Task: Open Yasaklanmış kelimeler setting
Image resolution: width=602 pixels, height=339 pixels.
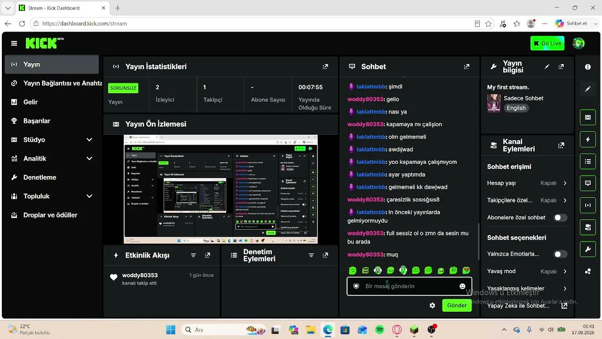Action: [x=527, y=289]
